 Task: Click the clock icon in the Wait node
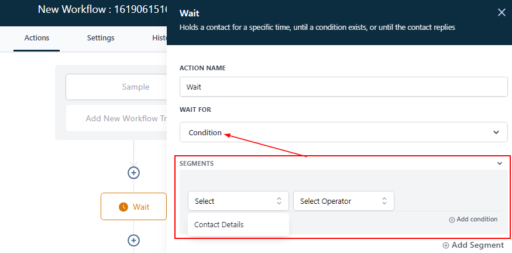click(x=123, y=207)
